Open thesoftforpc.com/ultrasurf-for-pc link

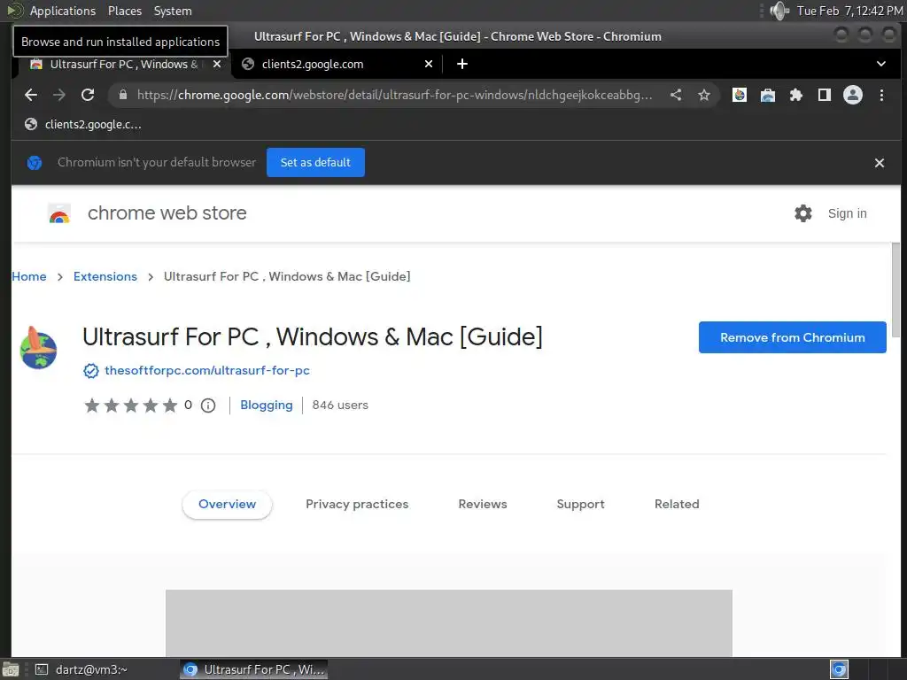[x=207, y=370]
